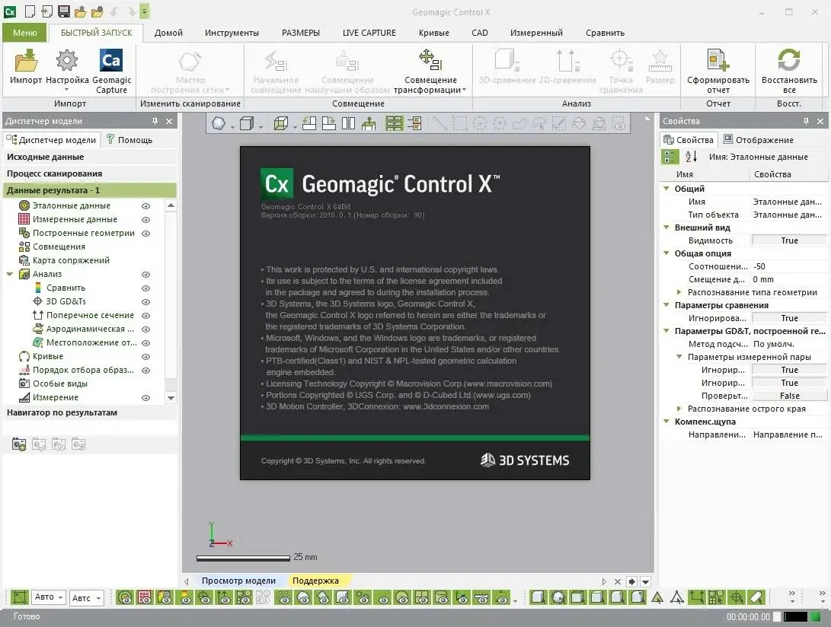Collapse the Параметры сравнения group
Viewport: 831px width, 627px height.
point(666,305)
